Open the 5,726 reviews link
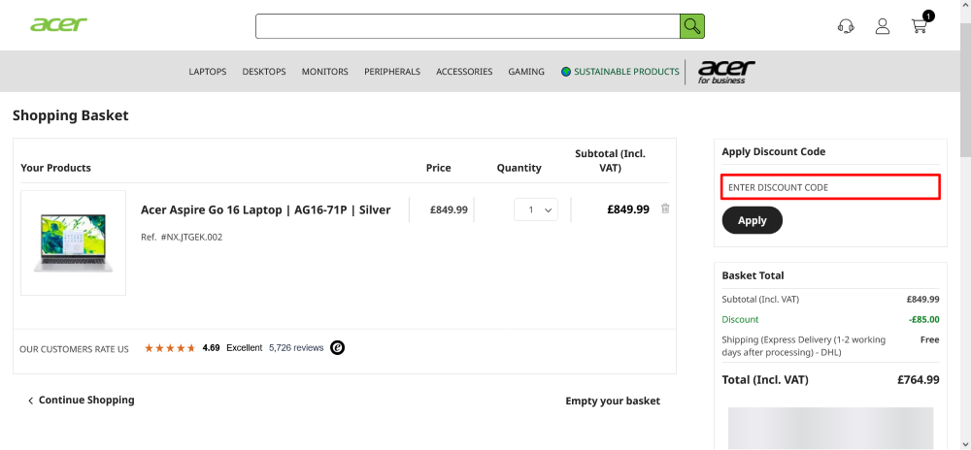 coord(296,348)
